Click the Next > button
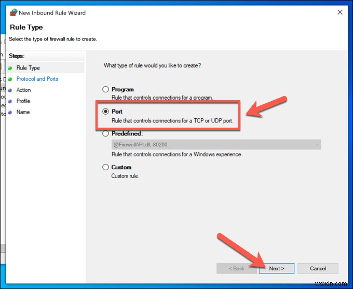 click(x=277, y=269)
